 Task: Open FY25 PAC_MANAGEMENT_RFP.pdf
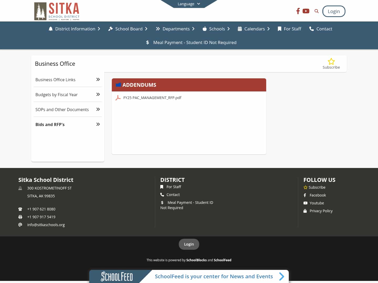click(x=152, y=97)
